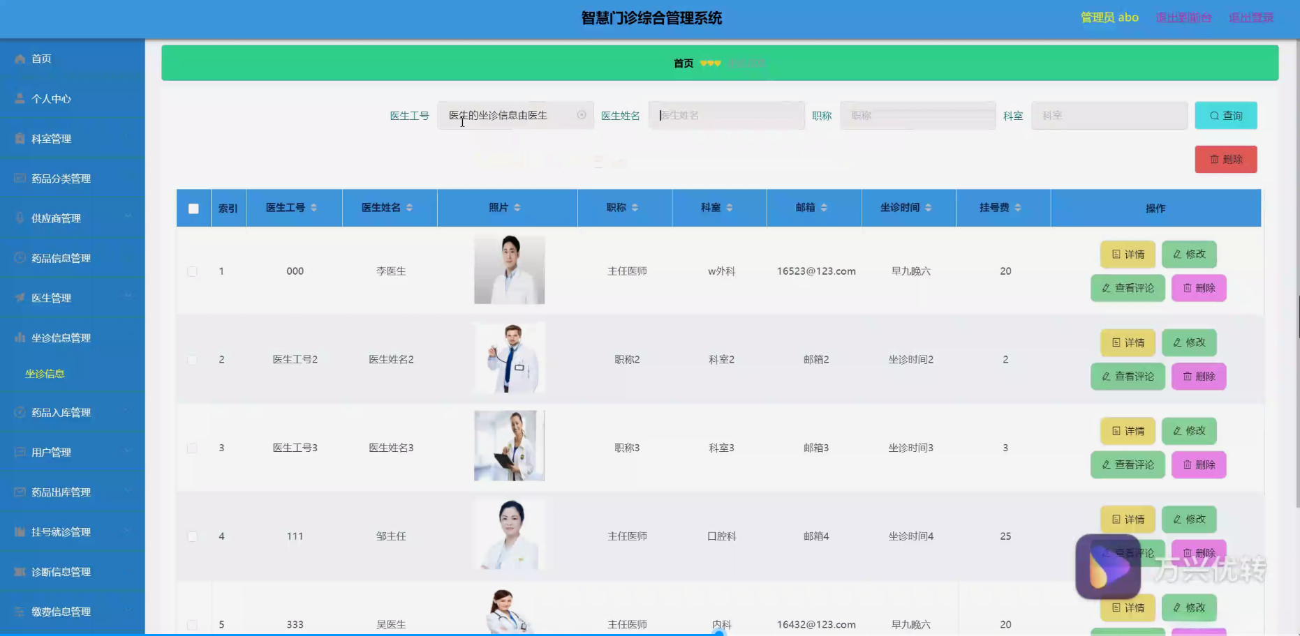
Task: Expand 科室管理 with its chevron
Action: 128,137
